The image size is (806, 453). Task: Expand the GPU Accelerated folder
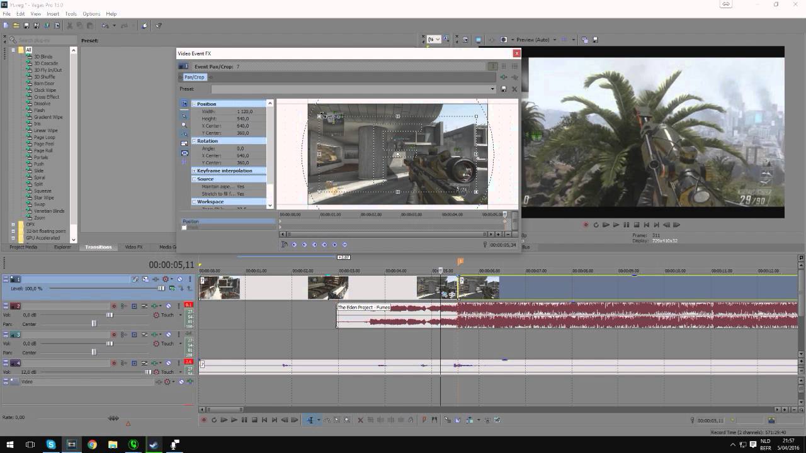coord(13,238)
